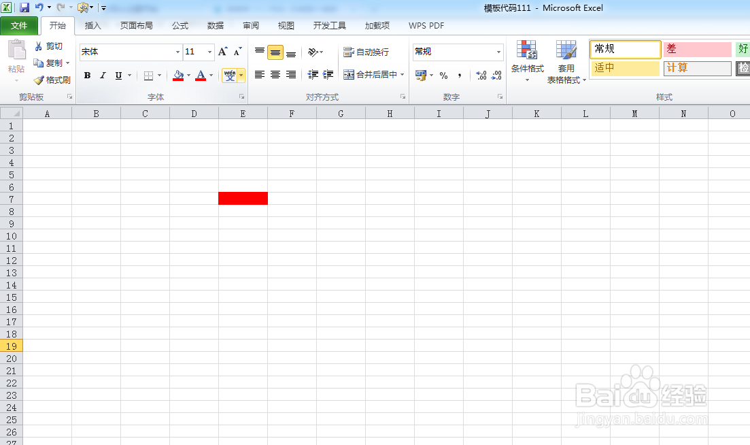The width and height of the screenshot is (750, 445).
Task: Click the Cut scissors icon
Action: point(38,46)
